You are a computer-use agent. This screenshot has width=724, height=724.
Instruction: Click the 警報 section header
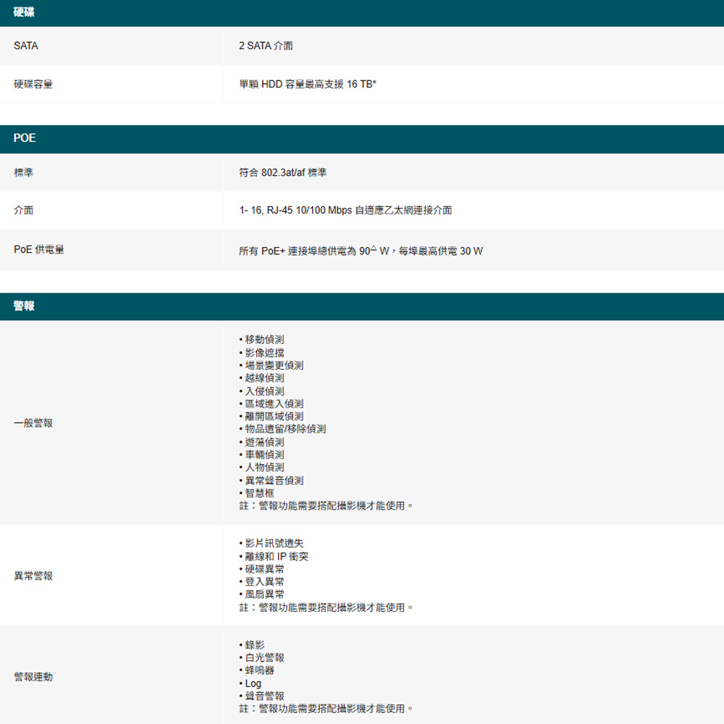coord(23,307)
